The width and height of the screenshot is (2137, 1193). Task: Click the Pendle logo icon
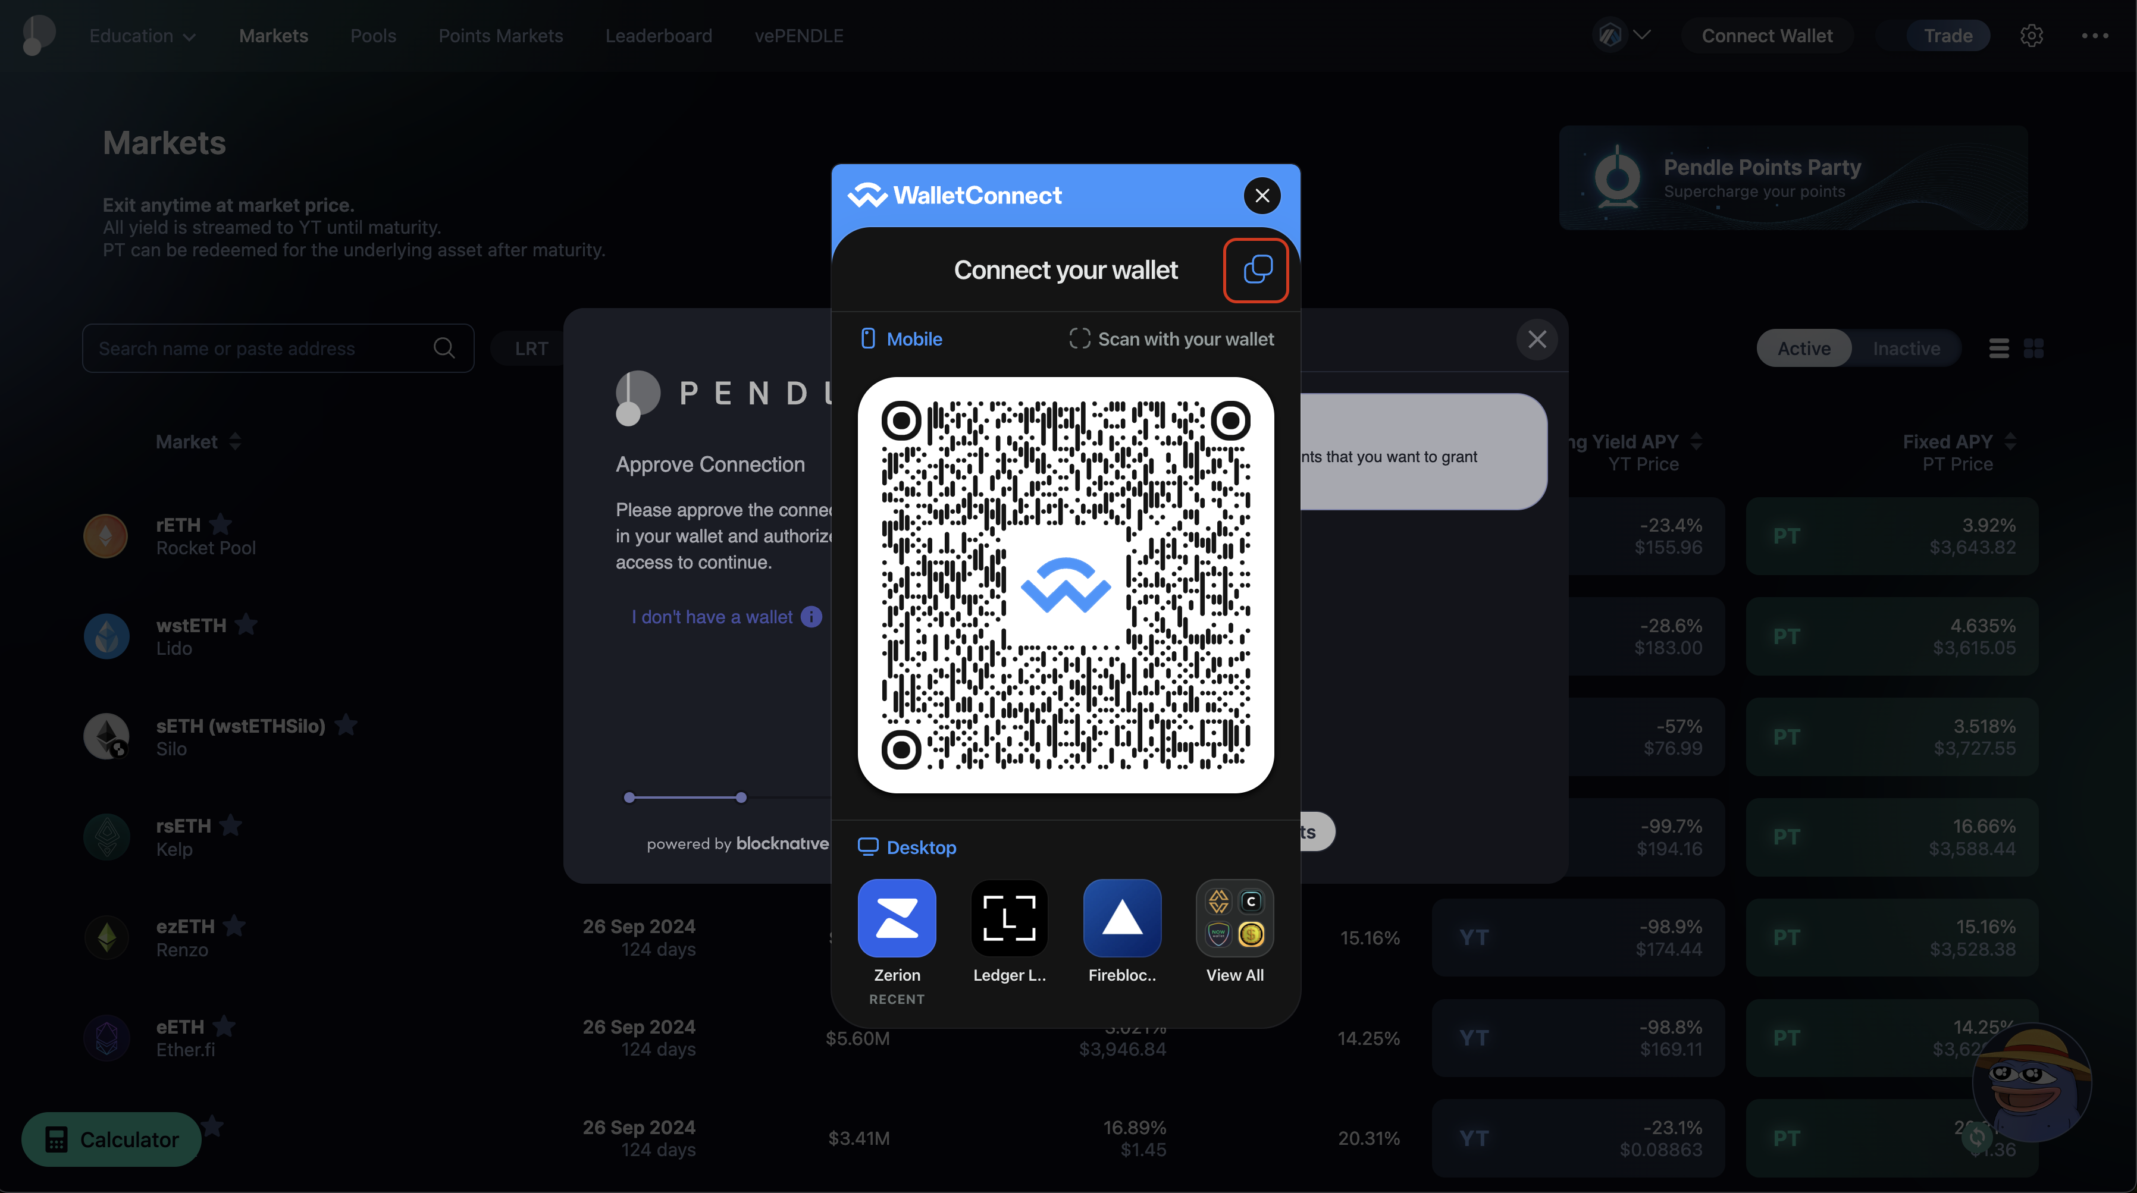40,34
